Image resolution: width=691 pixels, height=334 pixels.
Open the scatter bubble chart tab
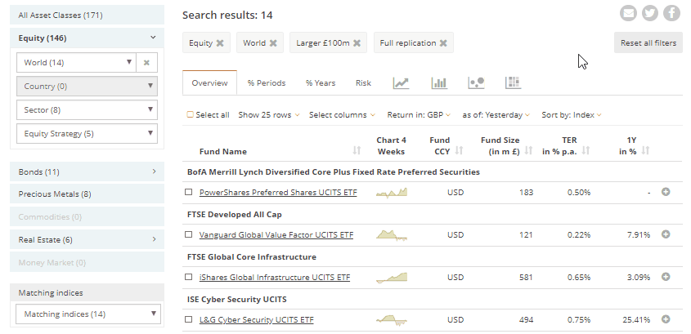476,82
